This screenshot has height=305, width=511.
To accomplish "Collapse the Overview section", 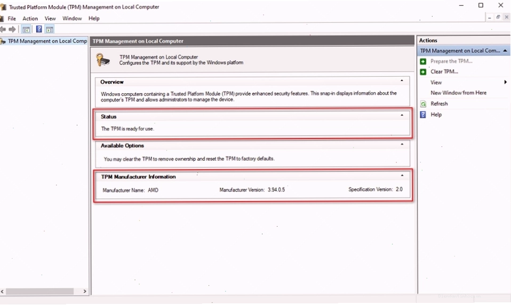I will pos(402,80).
